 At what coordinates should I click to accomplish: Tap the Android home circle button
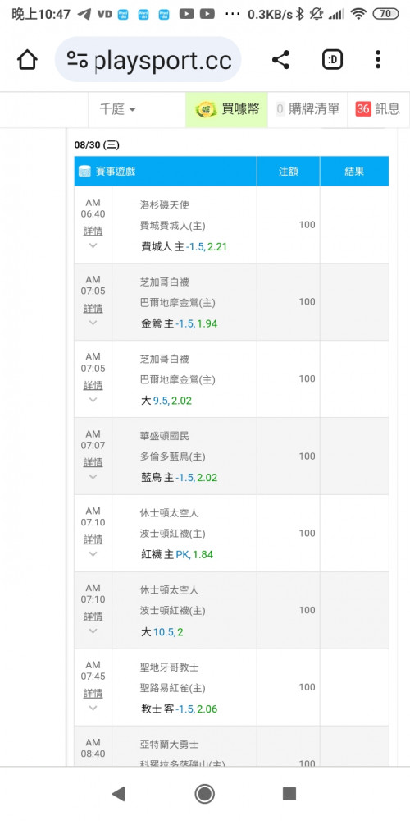click(204, 794)
